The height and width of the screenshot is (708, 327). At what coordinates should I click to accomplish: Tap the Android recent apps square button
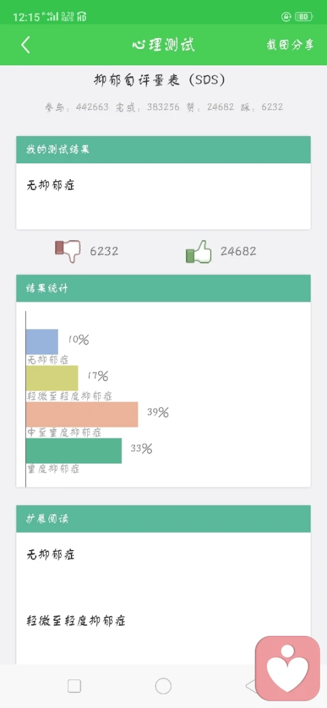coord(74,686)
